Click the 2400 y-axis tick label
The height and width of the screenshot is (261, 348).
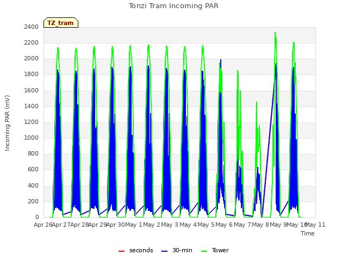pos(32,27)
